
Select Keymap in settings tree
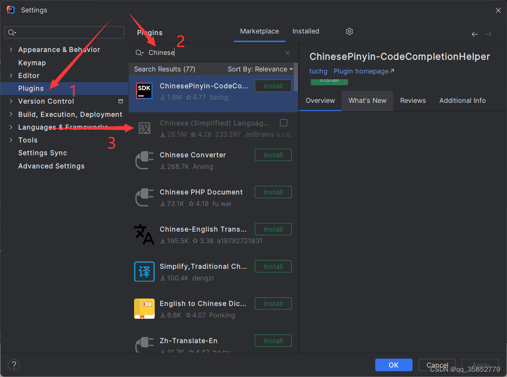click(32, 63)
